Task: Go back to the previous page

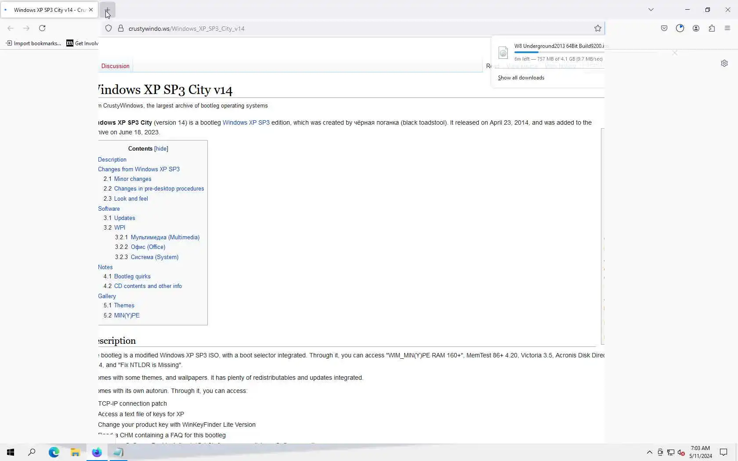Action: click(x=11, y=28)
